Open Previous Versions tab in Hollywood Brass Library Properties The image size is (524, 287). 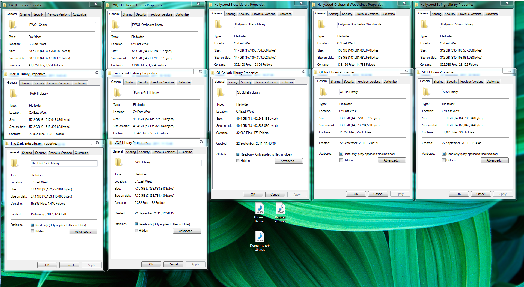[x=264, y=14]
